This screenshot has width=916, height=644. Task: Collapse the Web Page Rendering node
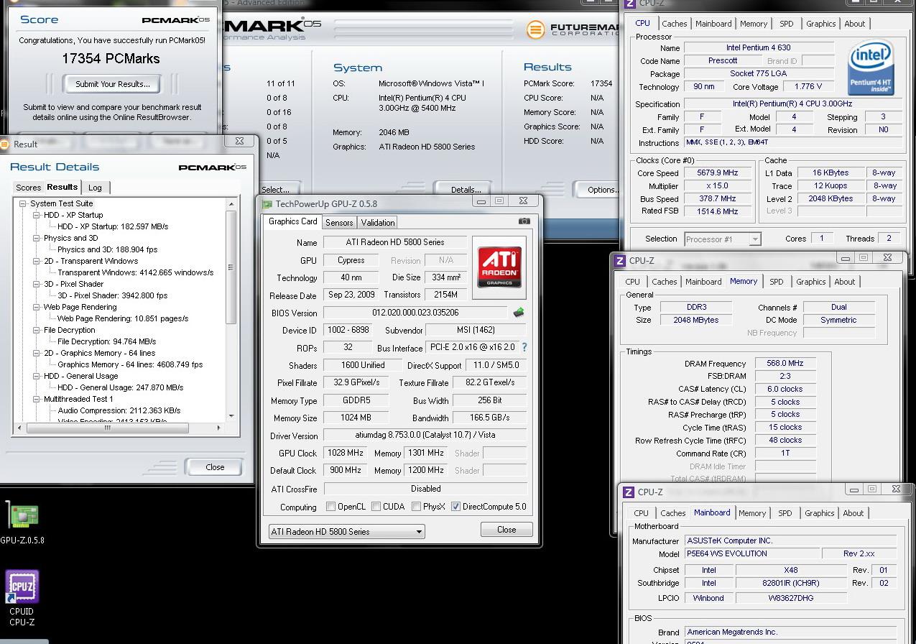[37, 308]
